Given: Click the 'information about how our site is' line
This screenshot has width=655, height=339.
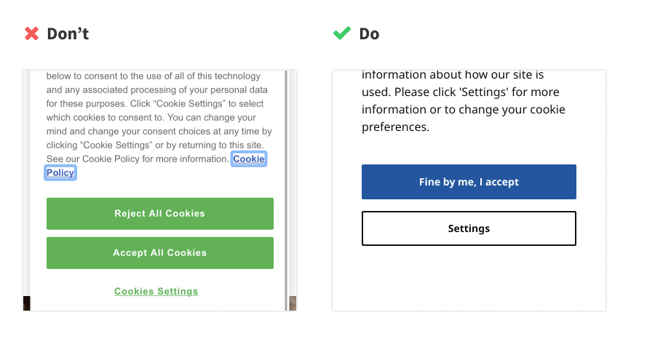Looking at the screenshot, I should 453,75.
